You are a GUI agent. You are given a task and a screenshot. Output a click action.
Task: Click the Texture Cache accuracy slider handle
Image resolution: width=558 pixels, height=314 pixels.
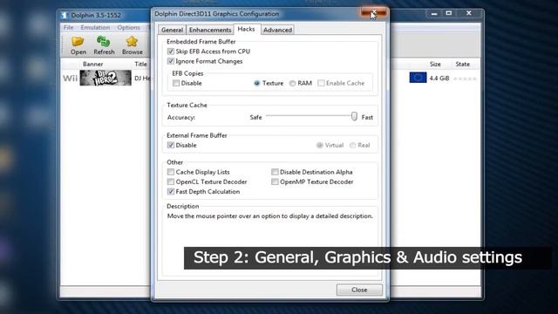coord(354,116)
